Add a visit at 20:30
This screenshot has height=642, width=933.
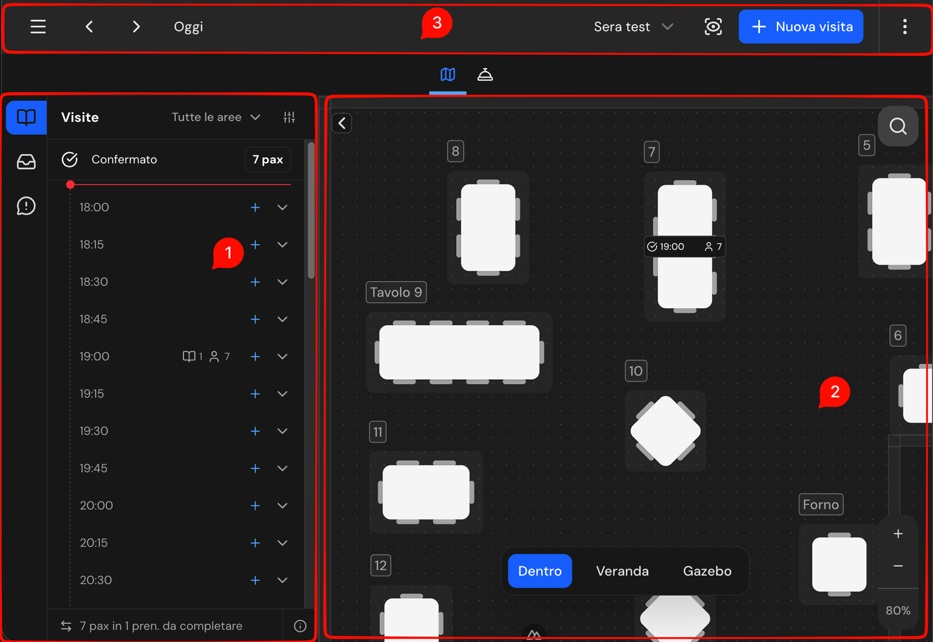click(x=255, y=581)
